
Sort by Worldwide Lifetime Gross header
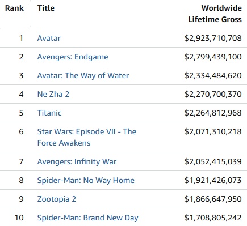pyautogui.click(x=215, y=14)
